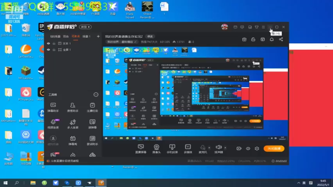Open Windows Start menu

point(5,183)
